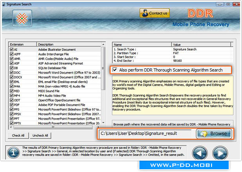Click the '1. Search Type :' row
Viewport: 242px width, 172px height.
[172, 49]
